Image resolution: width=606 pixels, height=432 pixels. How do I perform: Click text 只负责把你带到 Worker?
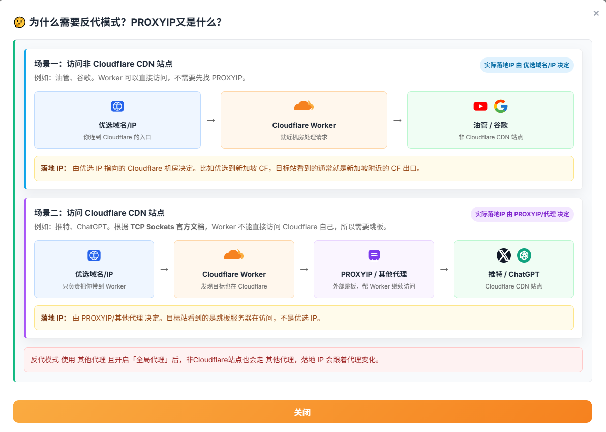click(x=94, y=286)
